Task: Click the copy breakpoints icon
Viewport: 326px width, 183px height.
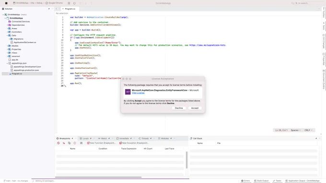Action: coord(69,143)
